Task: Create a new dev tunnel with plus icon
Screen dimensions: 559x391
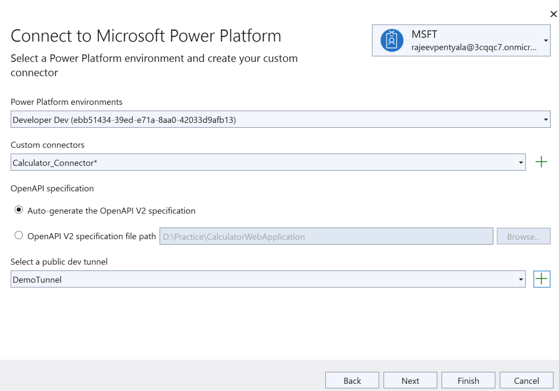Action: (x=542, y=279)
